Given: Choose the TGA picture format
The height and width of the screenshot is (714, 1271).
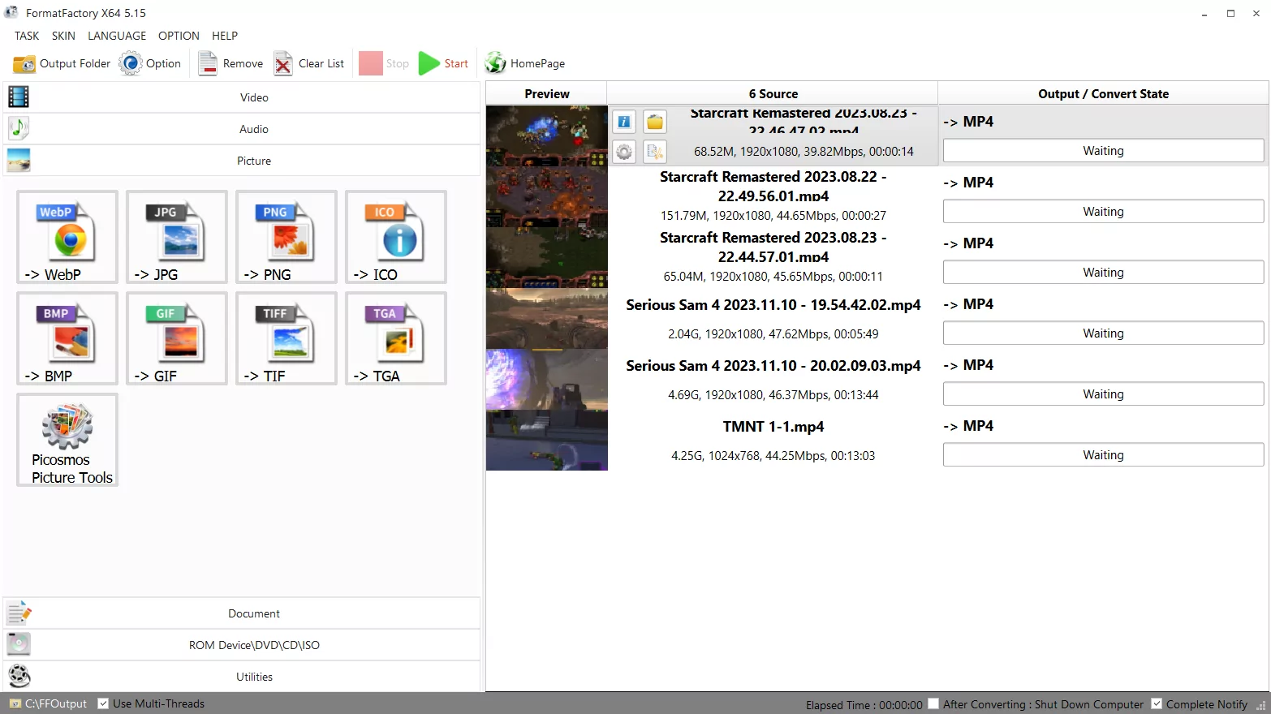Looking at the screenshot, I should [396, 338].
